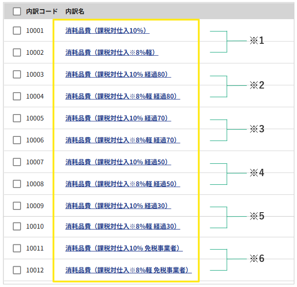Open the 課税対仕入※8%軽 免税事業者 link
The height and width of the screenshot is (287, 297).
pos(128,270)
